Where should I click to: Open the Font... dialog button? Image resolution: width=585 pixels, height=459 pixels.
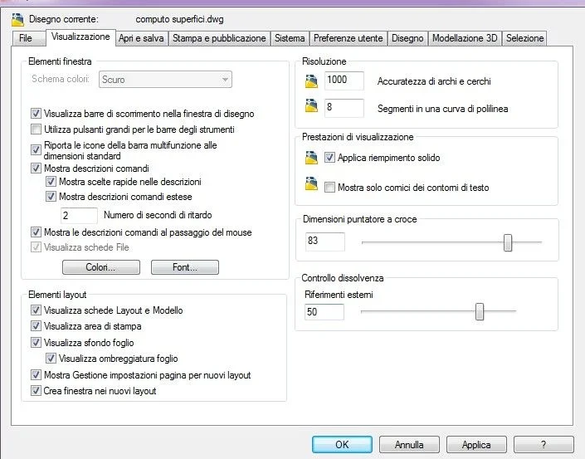185,267
